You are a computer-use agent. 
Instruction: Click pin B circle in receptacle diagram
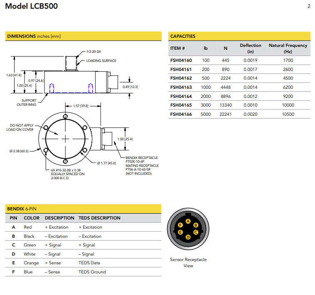click(x=196, y=225)
